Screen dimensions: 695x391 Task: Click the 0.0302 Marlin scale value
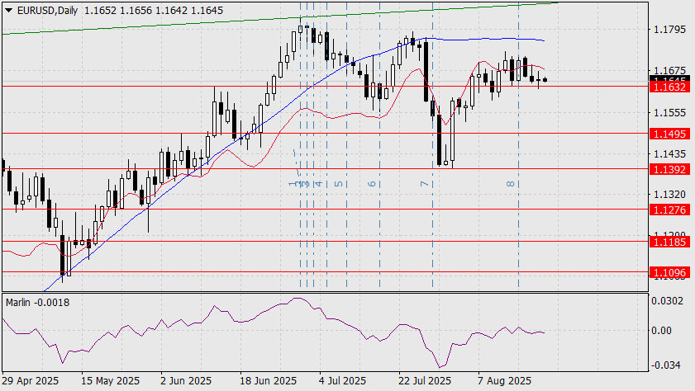coord(667,301)
